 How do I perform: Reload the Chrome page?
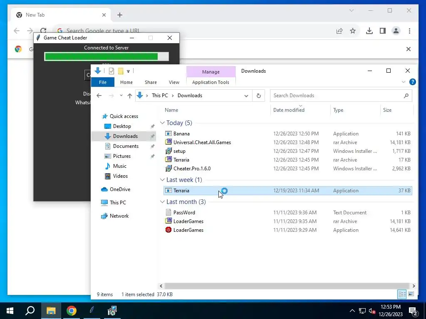[x=43, y=31]
